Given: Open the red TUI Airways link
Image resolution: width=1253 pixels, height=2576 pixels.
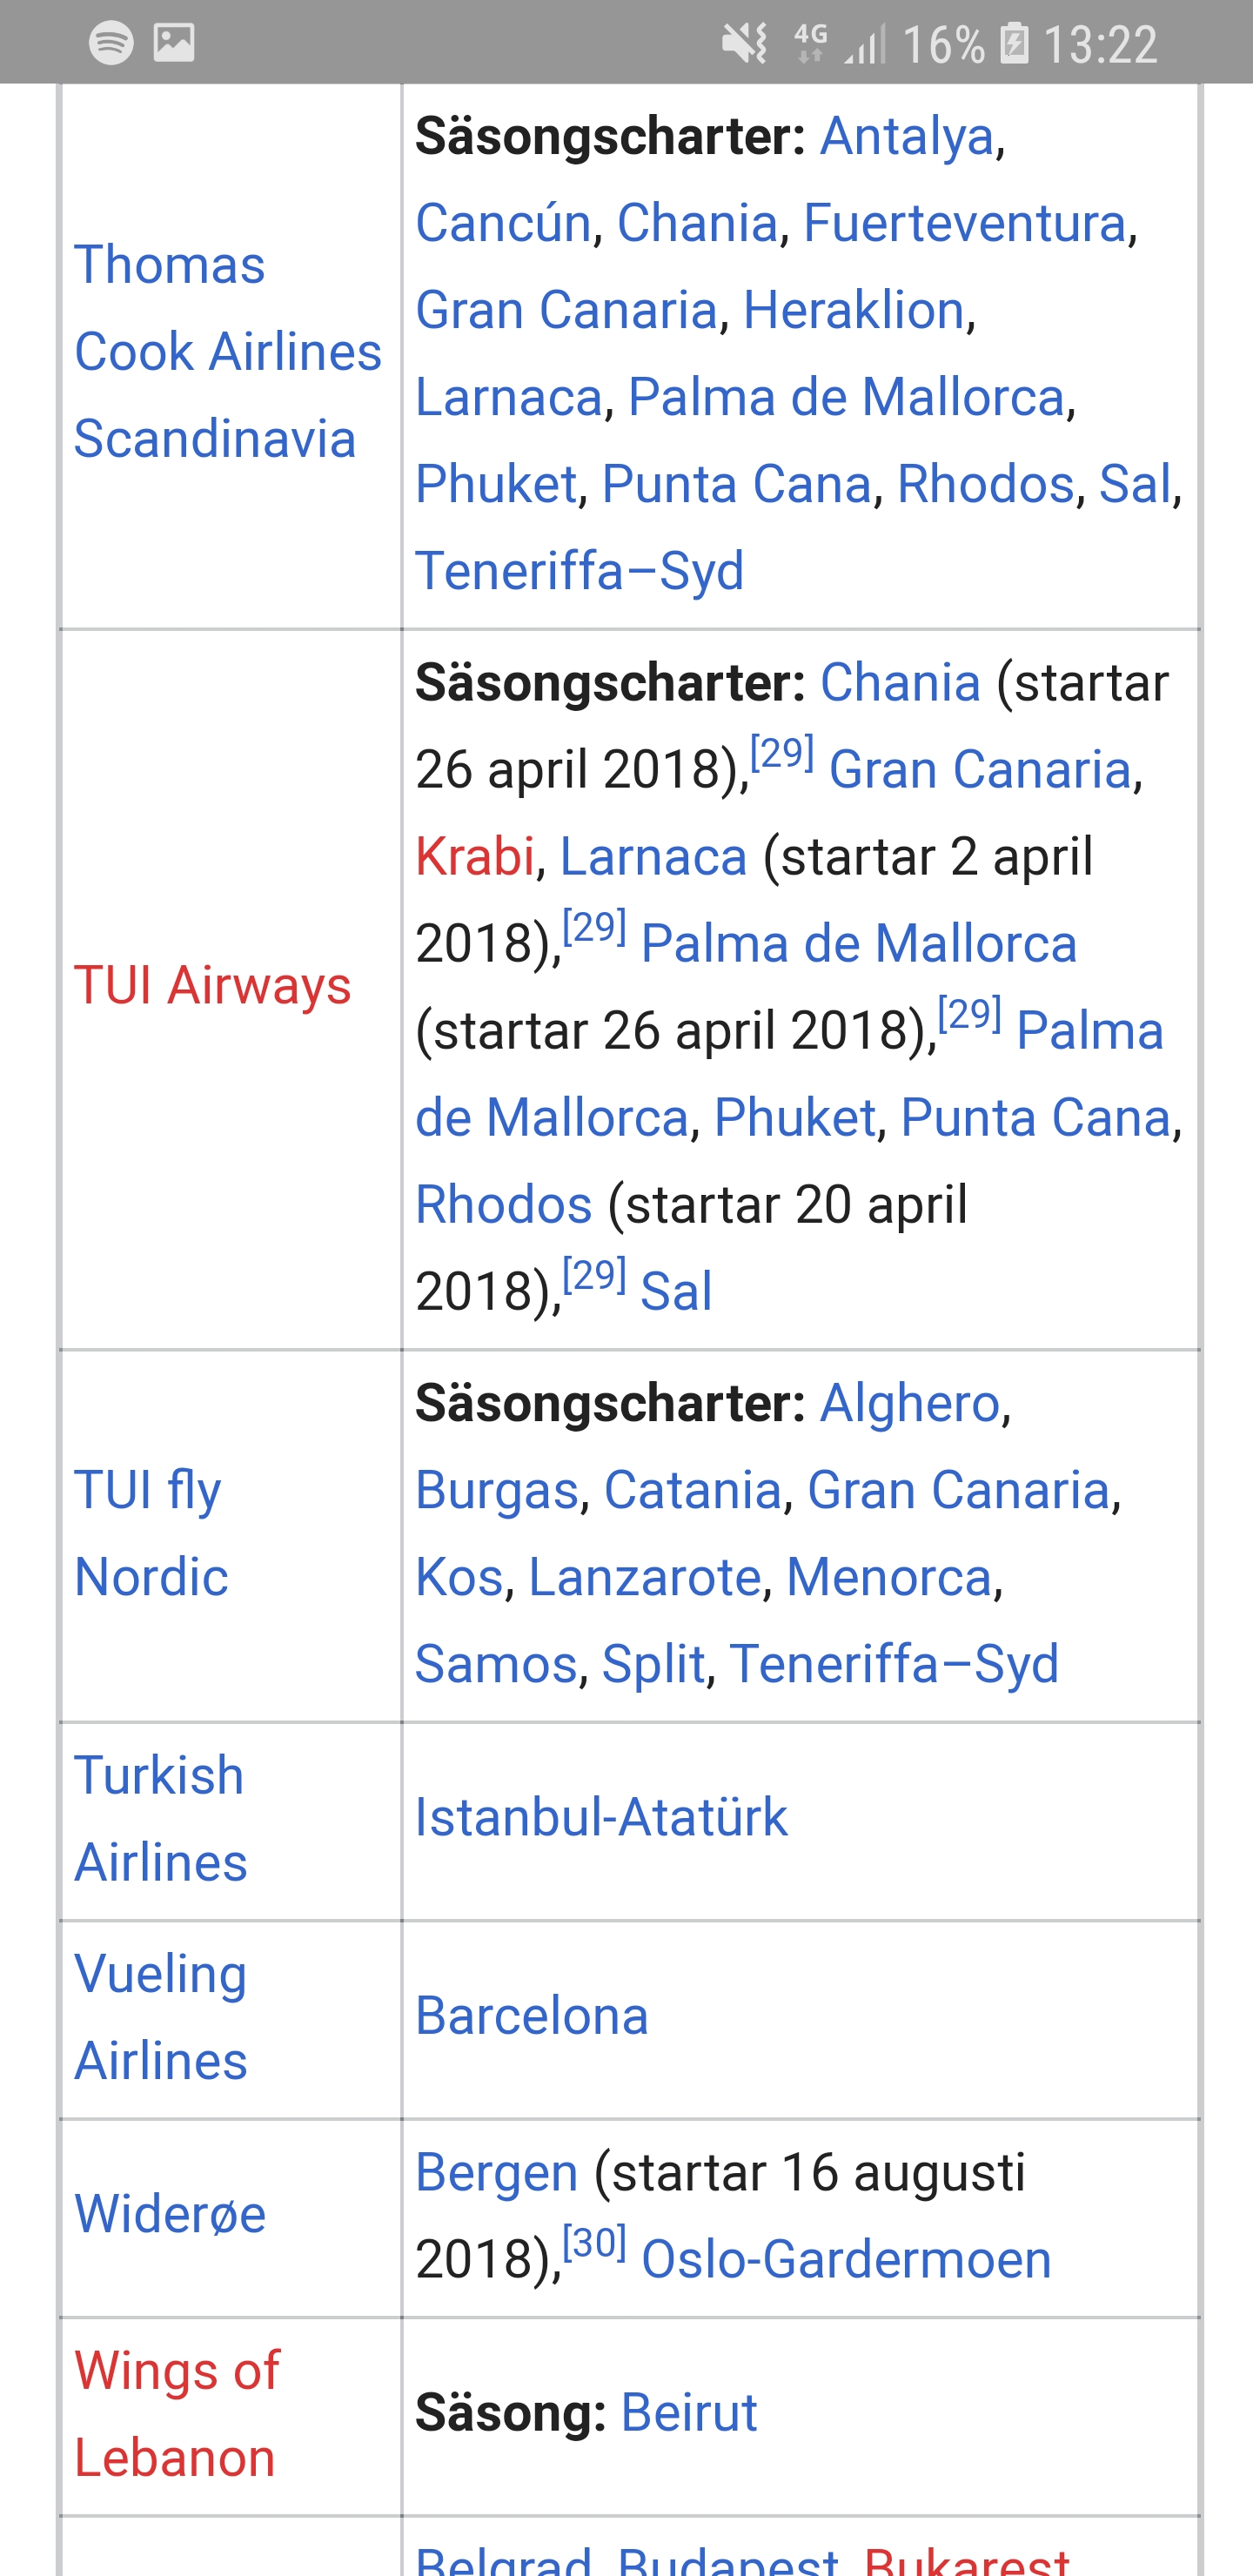Looking at the screenshot, I should tap(213, 985).
